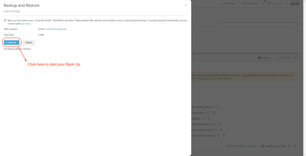
Task: Click the '0 MB' total size value
Action: click(x=41, y=35)
